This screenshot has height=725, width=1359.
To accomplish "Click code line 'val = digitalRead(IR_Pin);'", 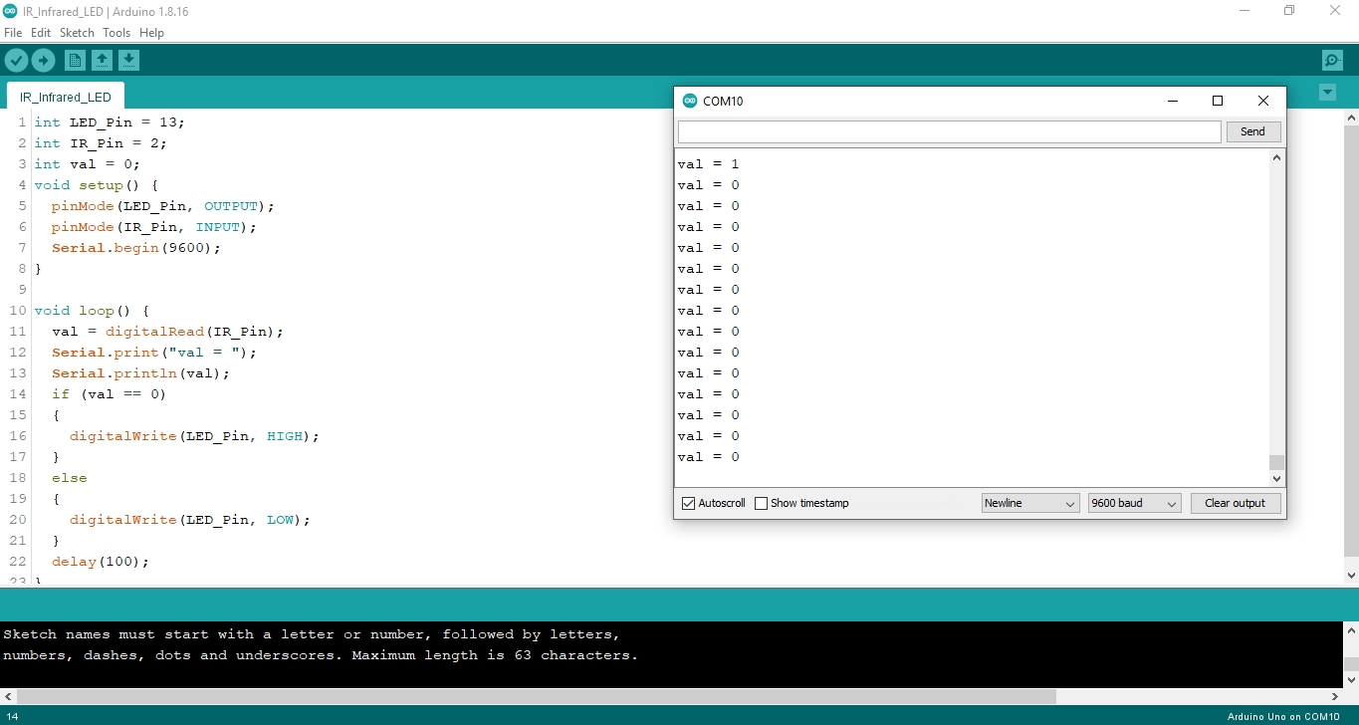I will click(x=168, y=332).
